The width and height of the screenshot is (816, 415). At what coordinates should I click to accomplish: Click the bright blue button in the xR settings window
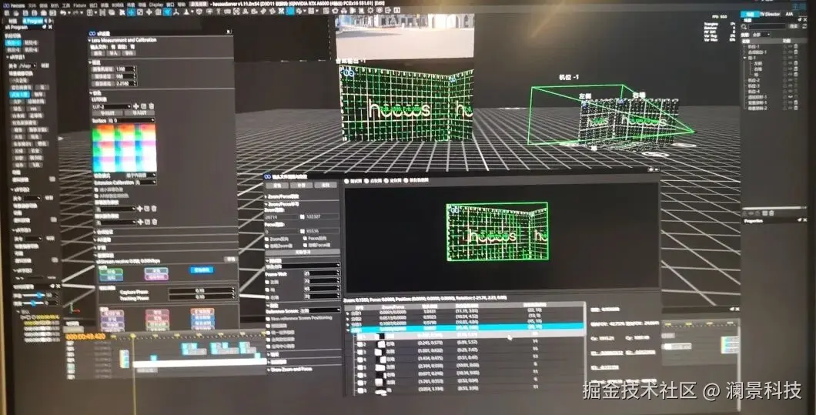[202, 270]
